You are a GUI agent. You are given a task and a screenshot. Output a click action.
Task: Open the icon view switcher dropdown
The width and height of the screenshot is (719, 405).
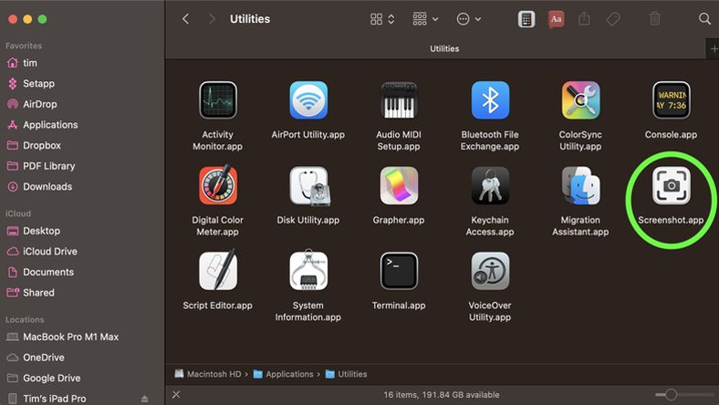[x=382, y=19]
